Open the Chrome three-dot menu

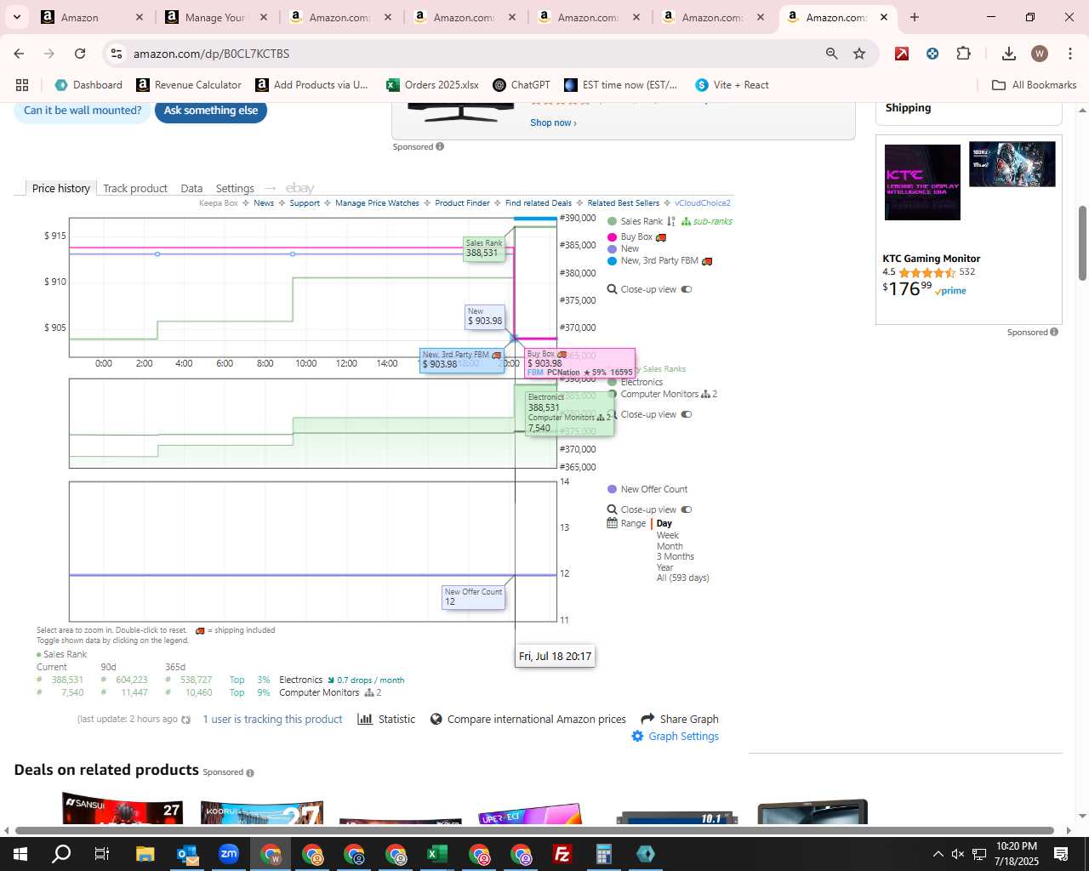pos(1069,54)
